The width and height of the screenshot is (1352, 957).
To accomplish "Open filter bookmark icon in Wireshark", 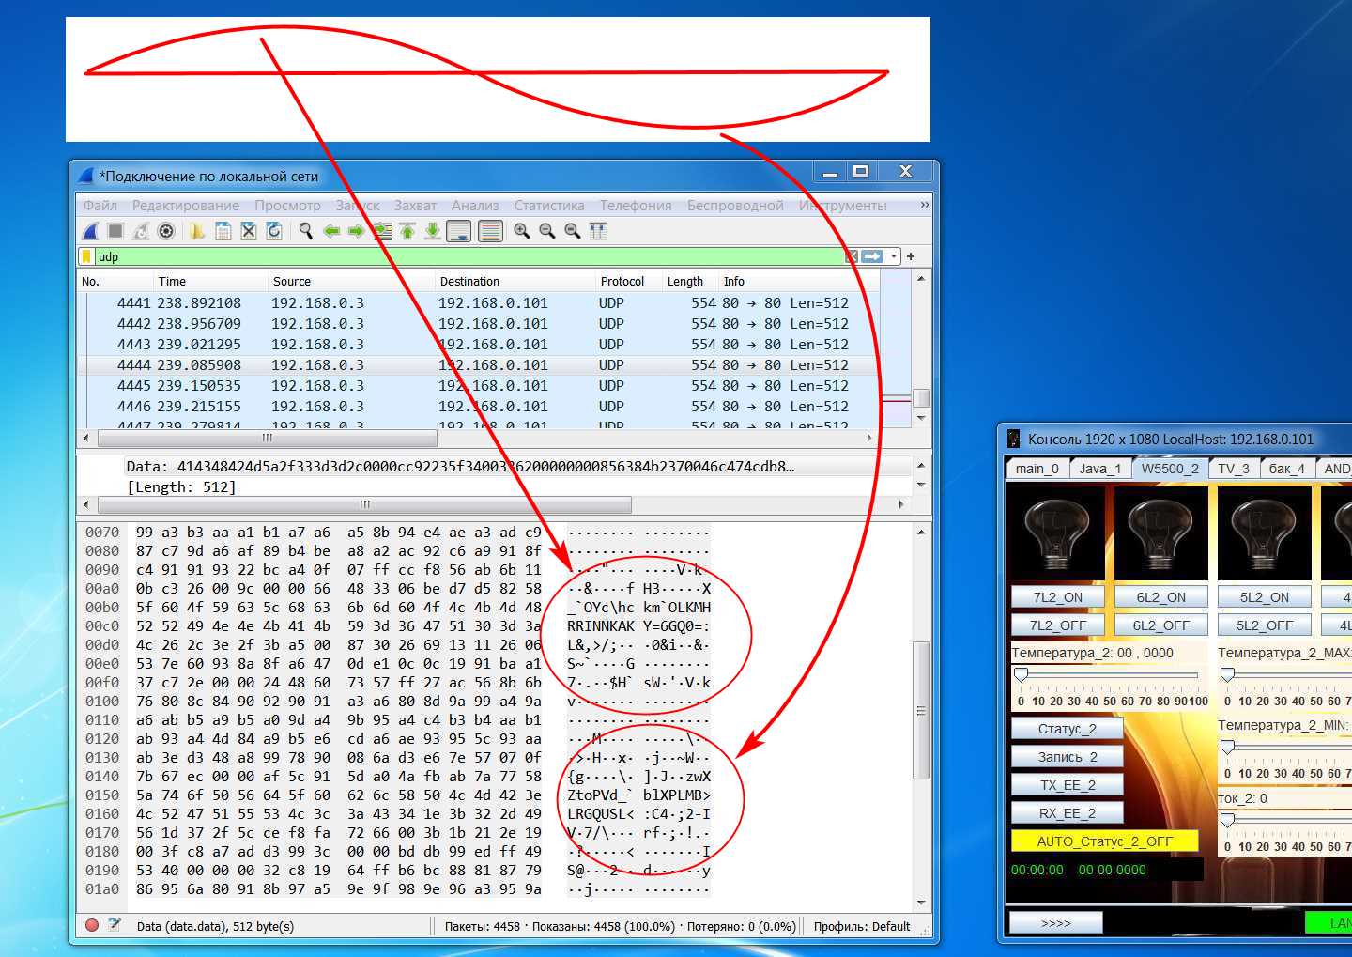I will tap(86, 256).
